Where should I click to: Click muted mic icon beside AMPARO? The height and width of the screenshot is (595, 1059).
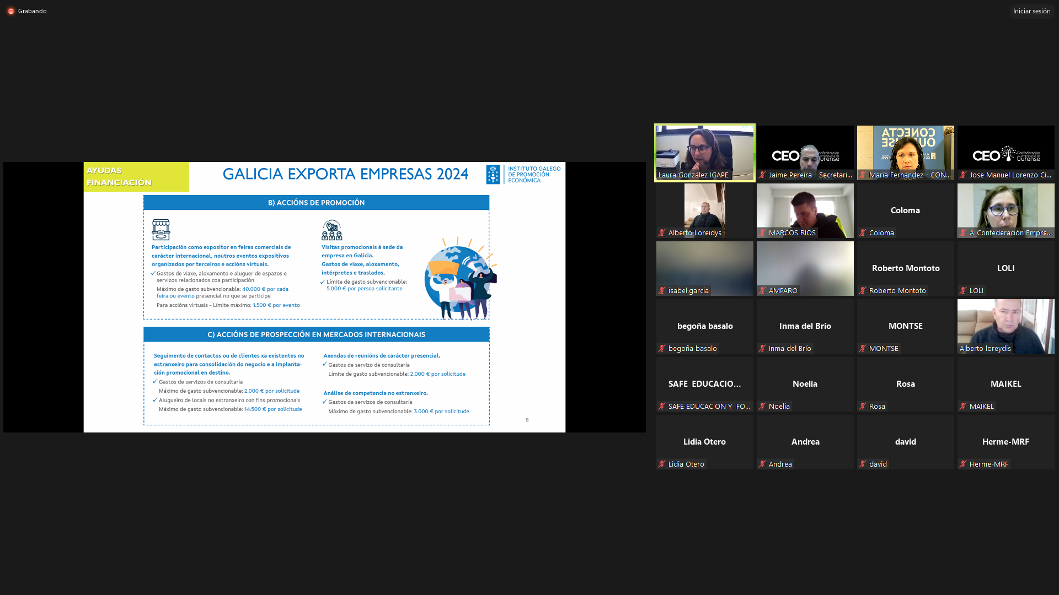click(762, 291)
